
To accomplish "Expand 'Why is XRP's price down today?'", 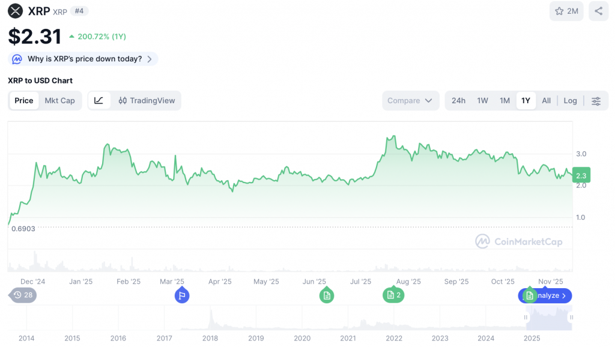I will click(84, 59).
